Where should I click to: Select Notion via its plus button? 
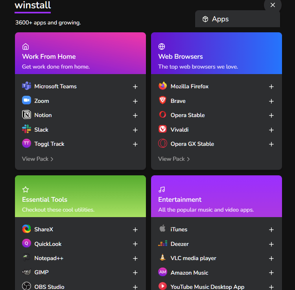coord(135,115)
